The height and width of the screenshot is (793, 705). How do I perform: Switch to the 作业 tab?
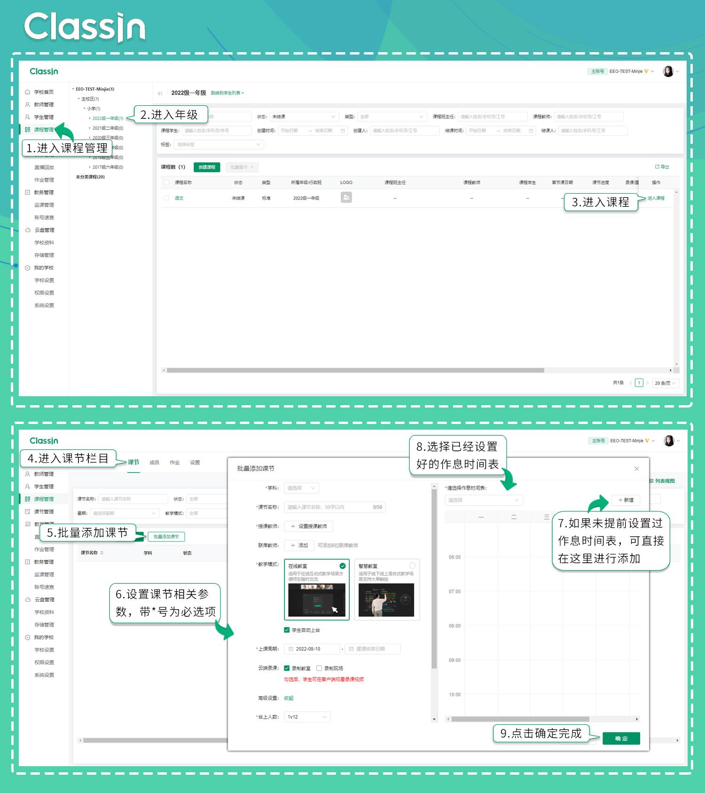174,463
